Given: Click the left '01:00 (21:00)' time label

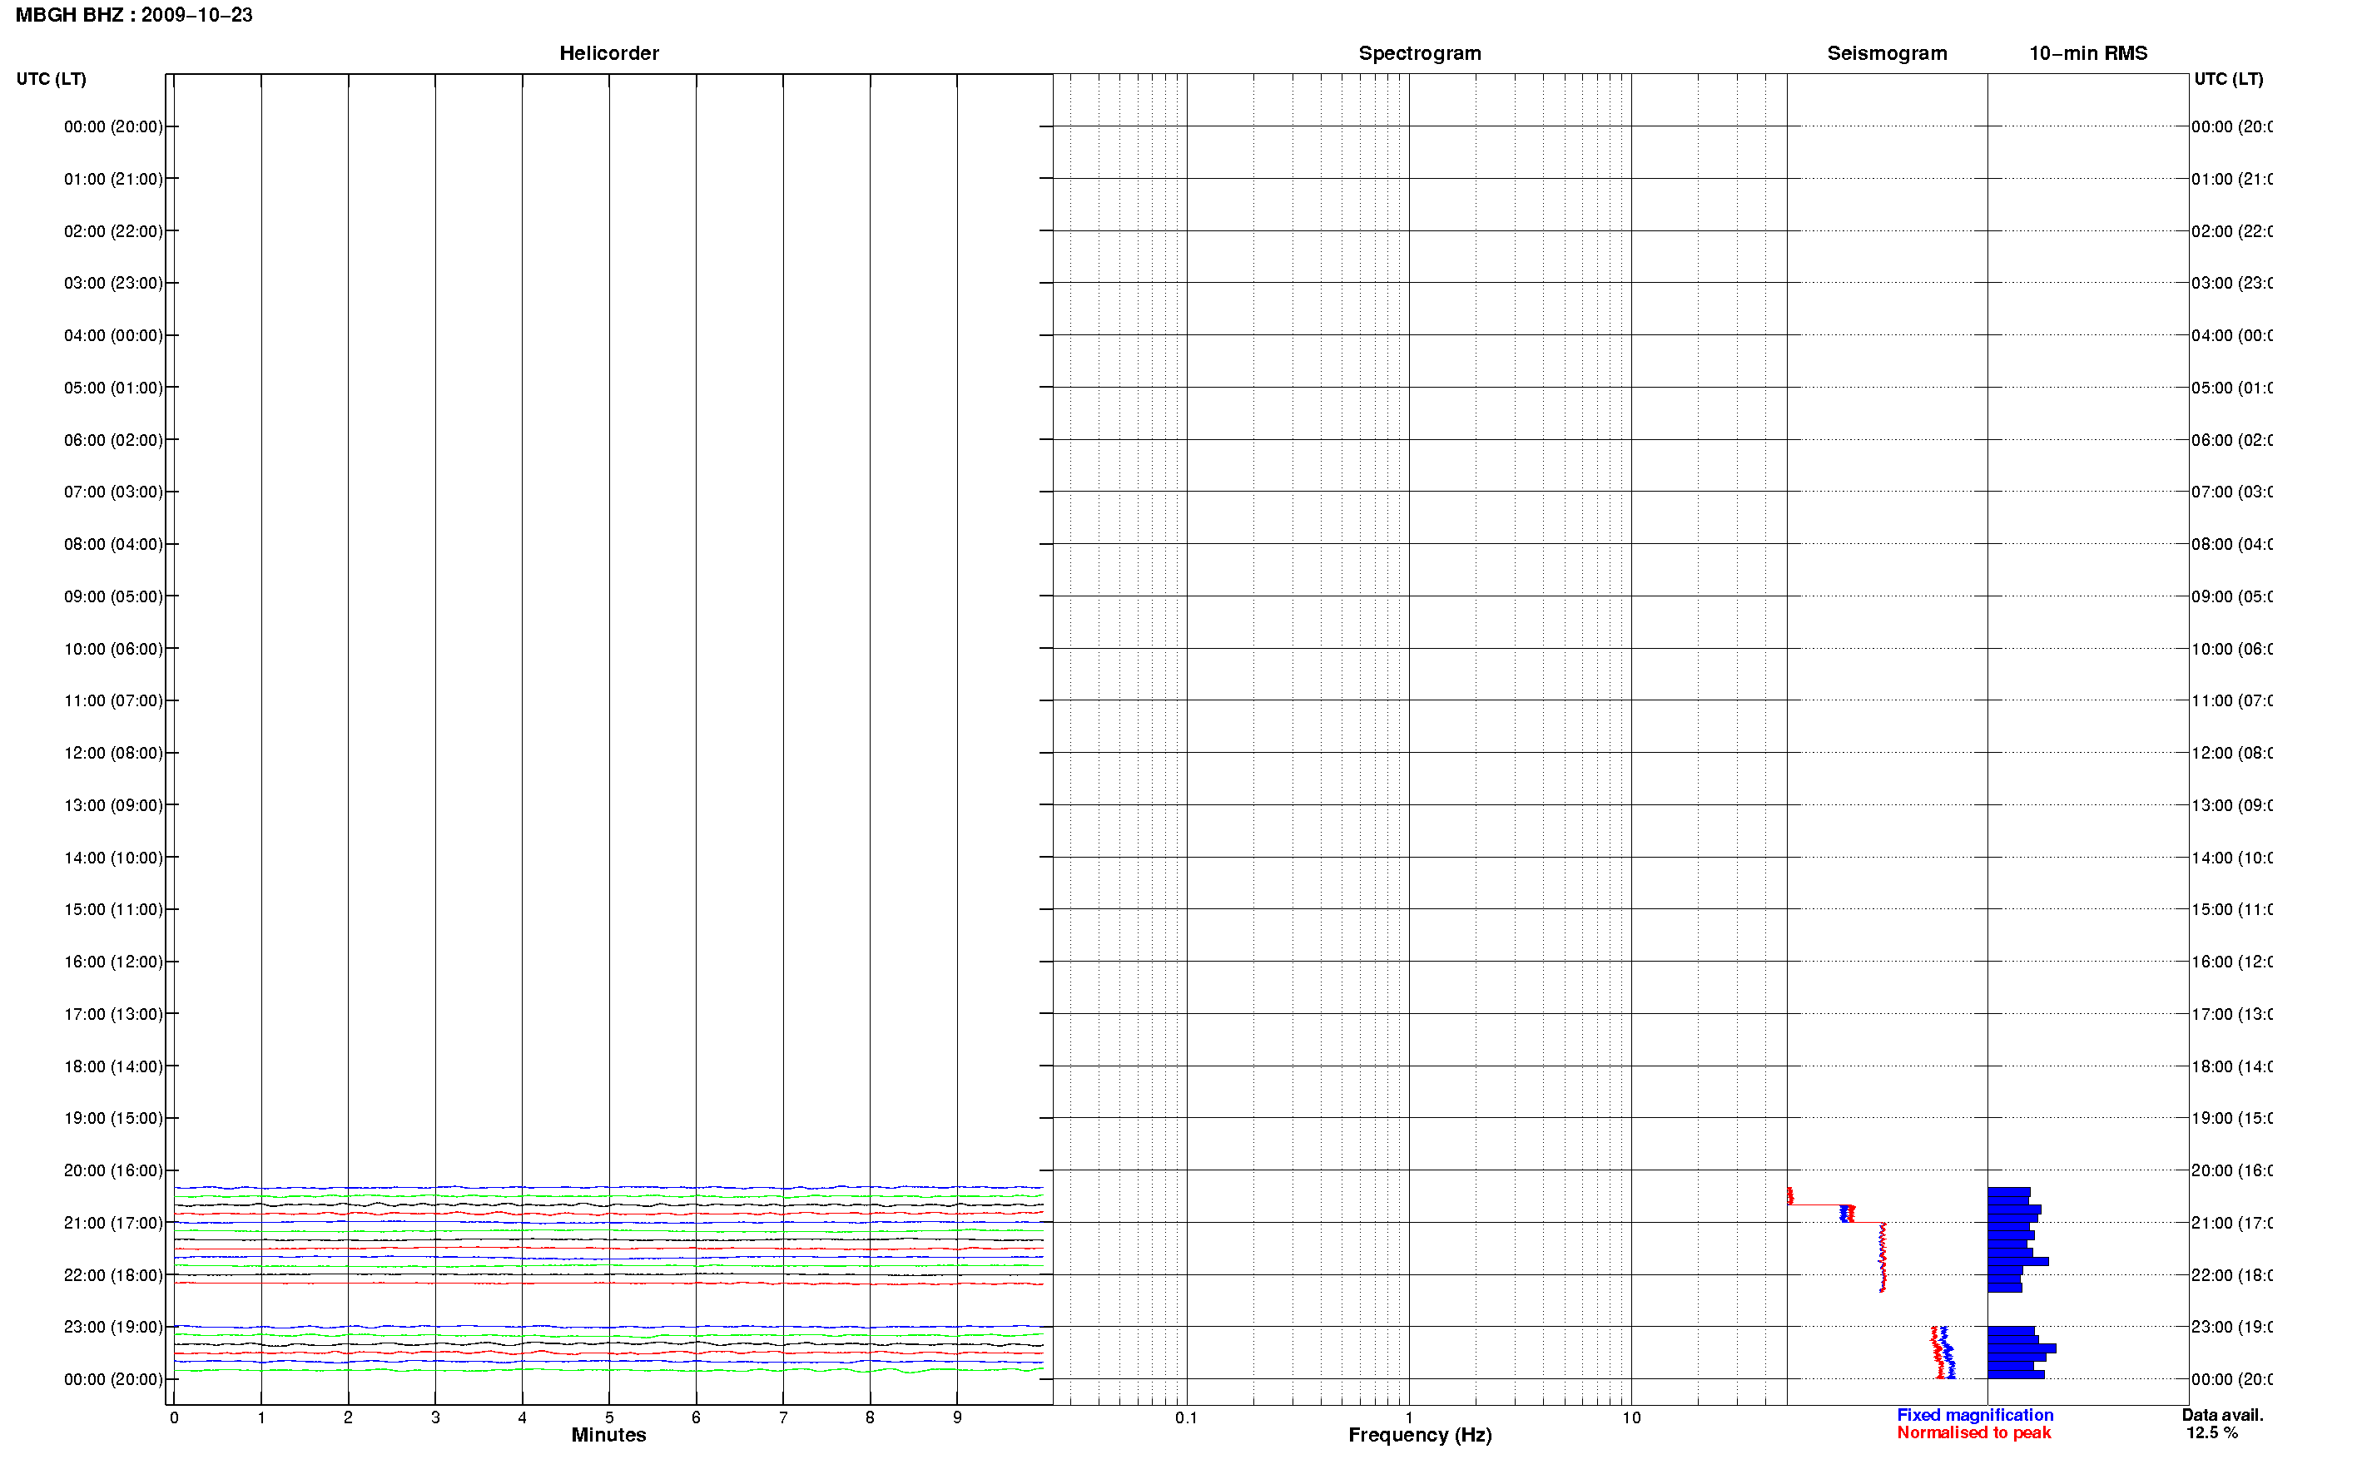Looking at the screenshot, I should pos(113,179).
